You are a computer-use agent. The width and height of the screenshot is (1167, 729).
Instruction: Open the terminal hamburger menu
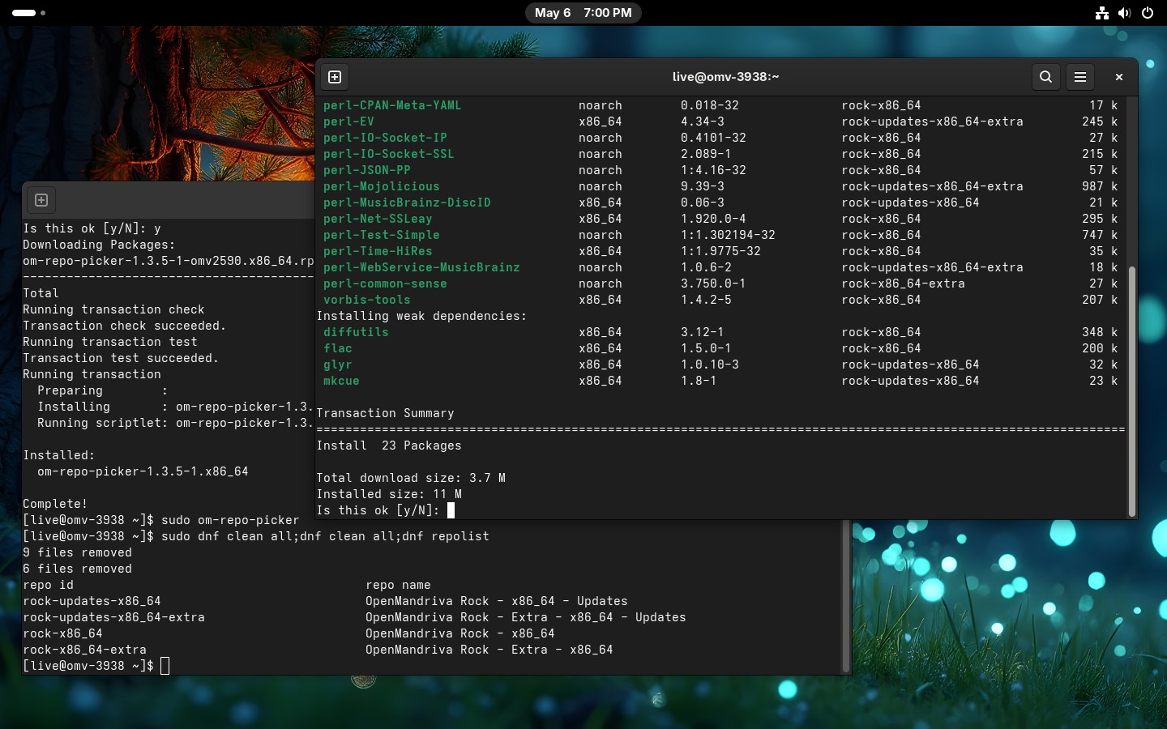[1079, 77]
